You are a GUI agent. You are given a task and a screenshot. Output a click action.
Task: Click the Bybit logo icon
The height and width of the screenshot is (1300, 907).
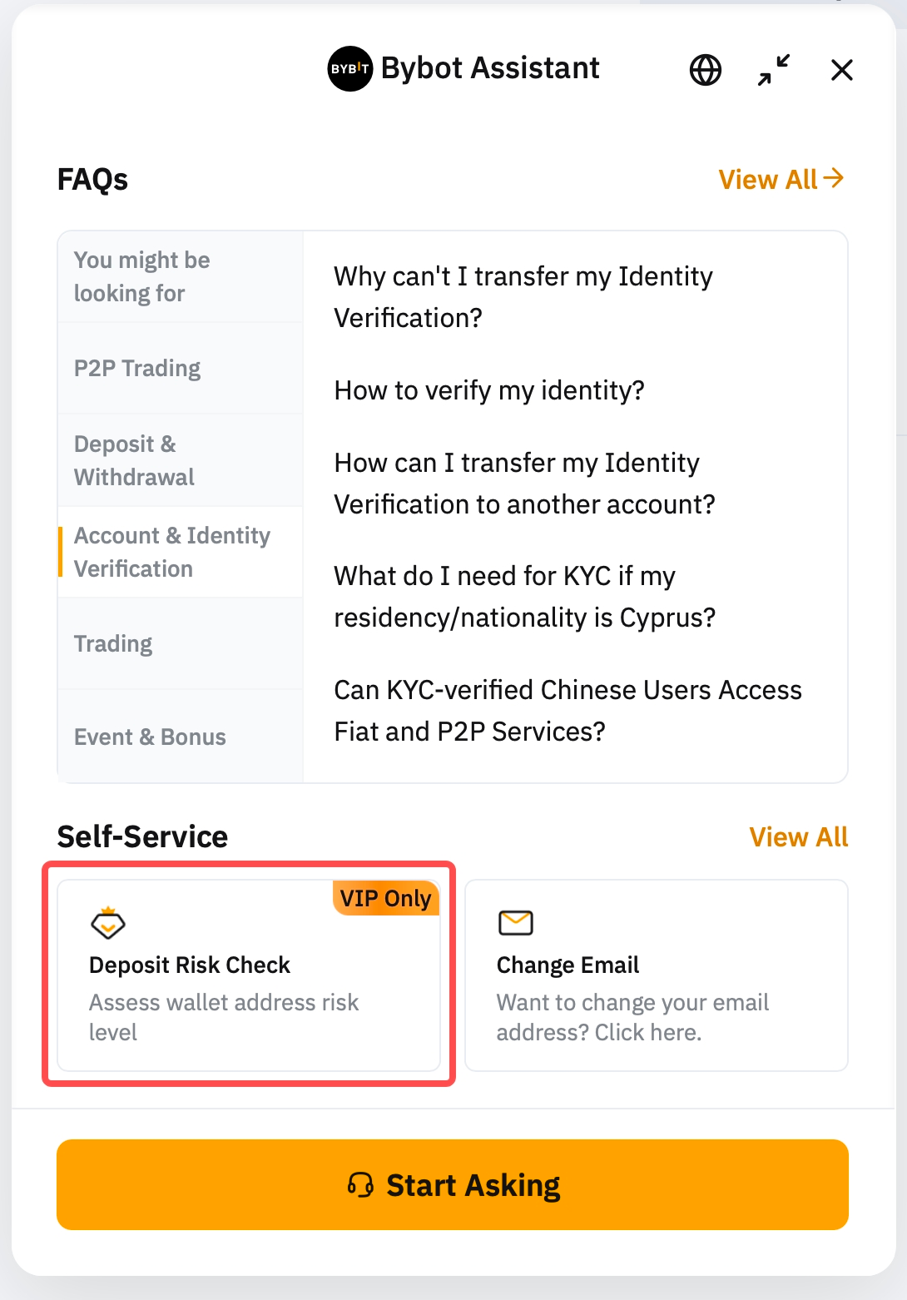(x=349, y=69)
